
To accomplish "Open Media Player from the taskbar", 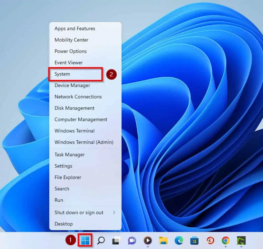I will (147, 241).
